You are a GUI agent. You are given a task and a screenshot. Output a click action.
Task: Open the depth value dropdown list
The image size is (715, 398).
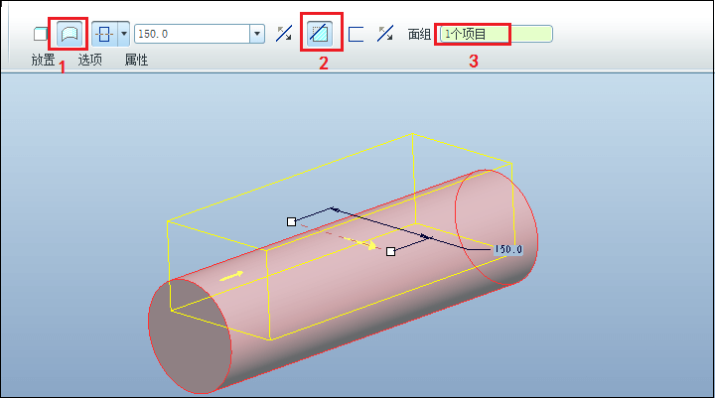(257, 34)
